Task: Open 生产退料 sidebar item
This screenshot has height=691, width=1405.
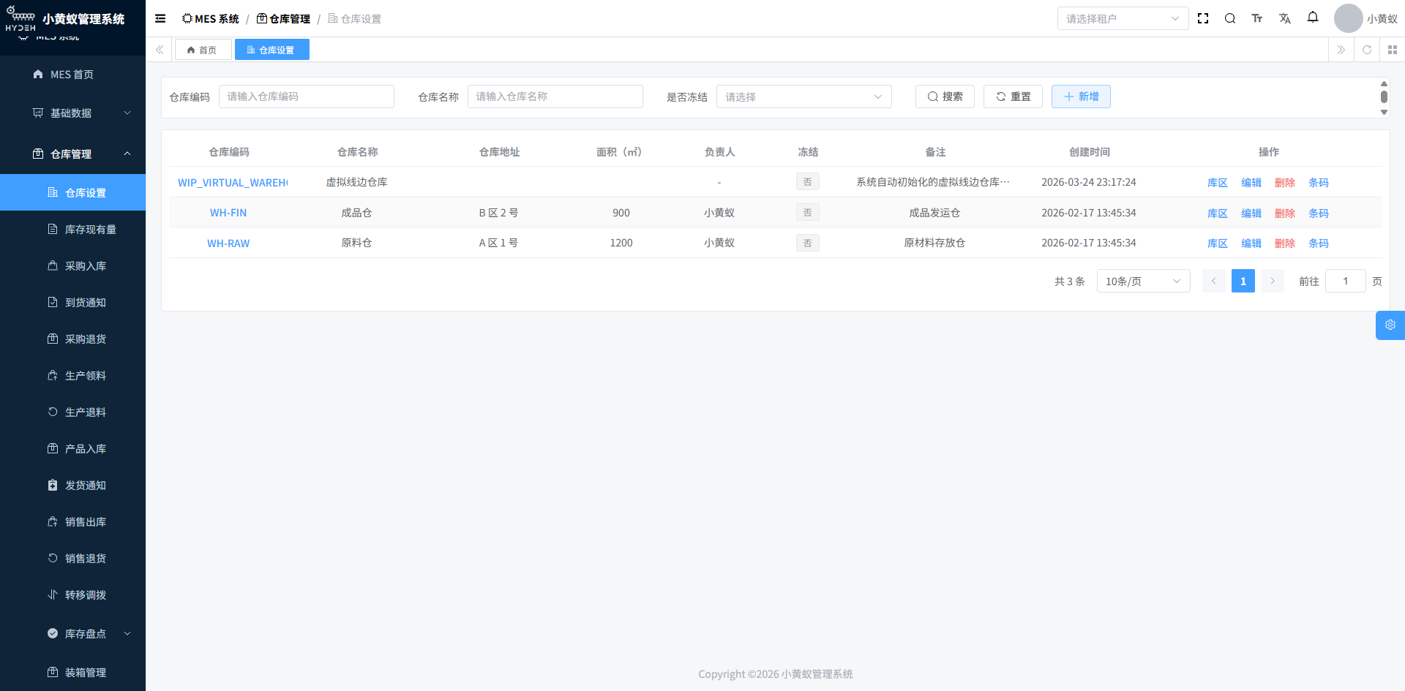Action: pyautogui.click(x=72, y=412)
